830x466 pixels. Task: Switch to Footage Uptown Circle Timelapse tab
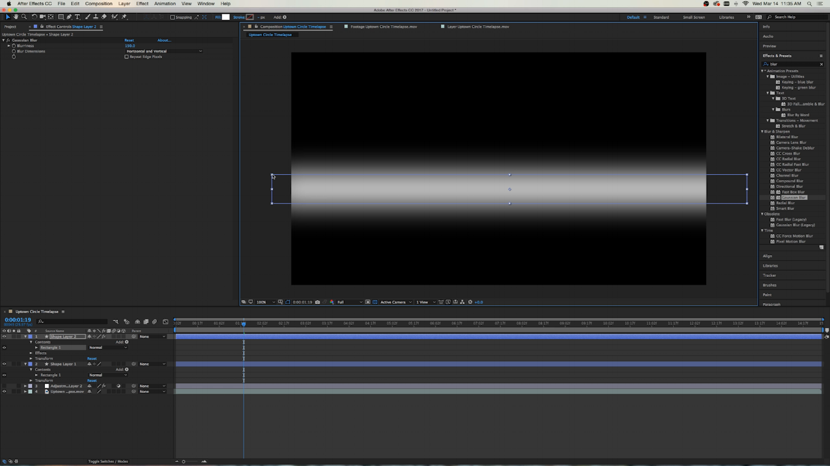click(383, 27)
